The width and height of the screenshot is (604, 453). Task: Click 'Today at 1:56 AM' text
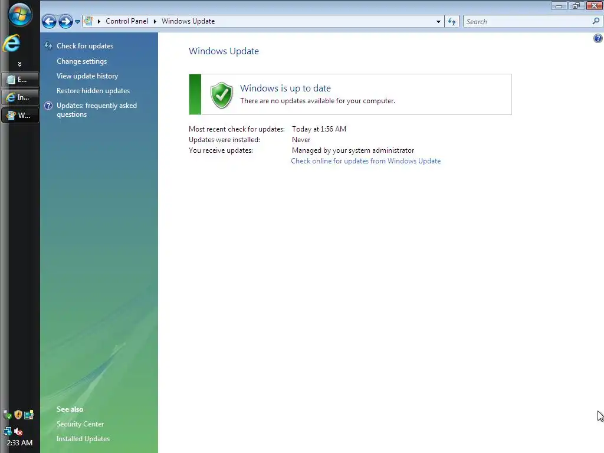click(319, 129)
